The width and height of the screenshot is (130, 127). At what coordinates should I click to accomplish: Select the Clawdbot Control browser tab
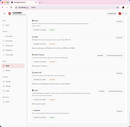tap(24, 2)
